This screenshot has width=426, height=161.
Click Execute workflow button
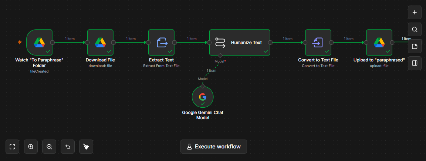click(214, 147)
